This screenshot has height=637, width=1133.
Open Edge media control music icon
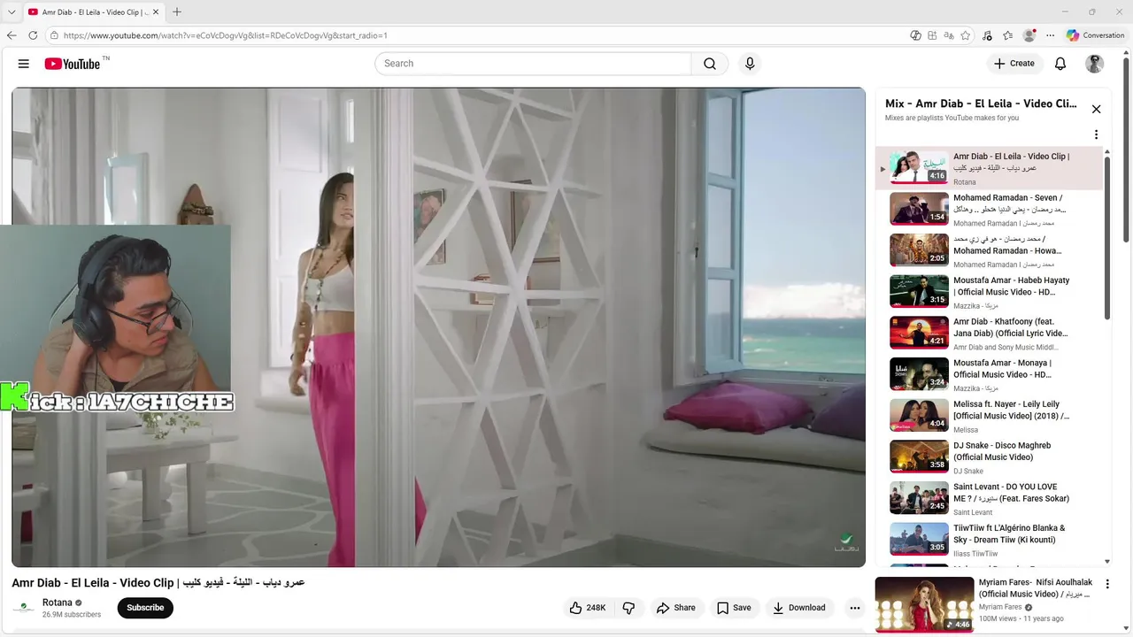[987, 35]
